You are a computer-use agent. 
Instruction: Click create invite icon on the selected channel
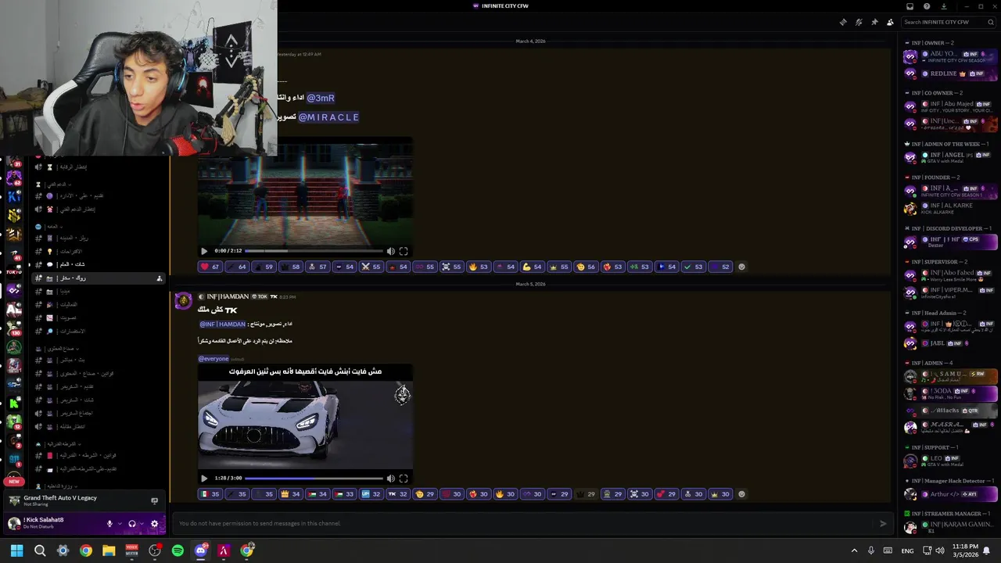[x=160, y=278]
